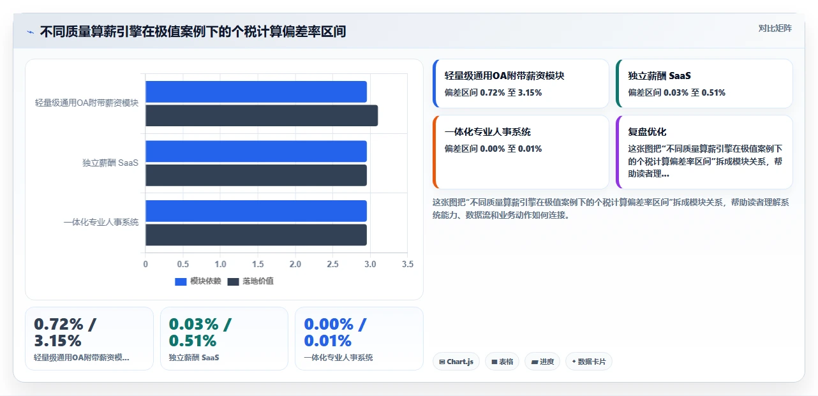Open the 复盘优化 card
This screenshot has height=396, width=818.
click(704, 152)
